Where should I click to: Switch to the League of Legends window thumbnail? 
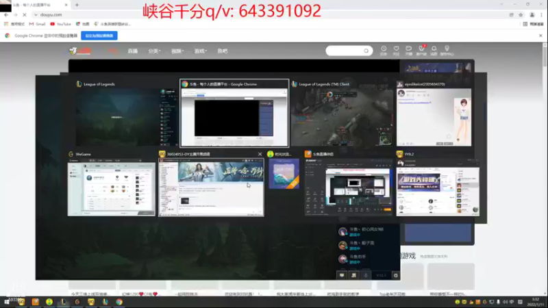tap(127, 117)
